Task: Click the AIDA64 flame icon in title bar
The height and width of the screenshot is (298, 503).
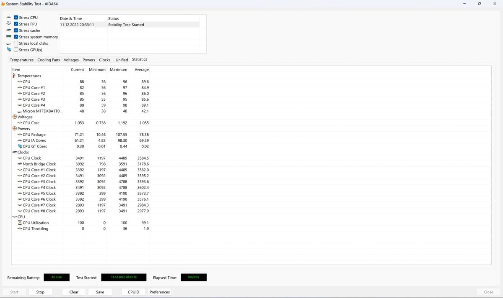Action: (x=3, y=4)
